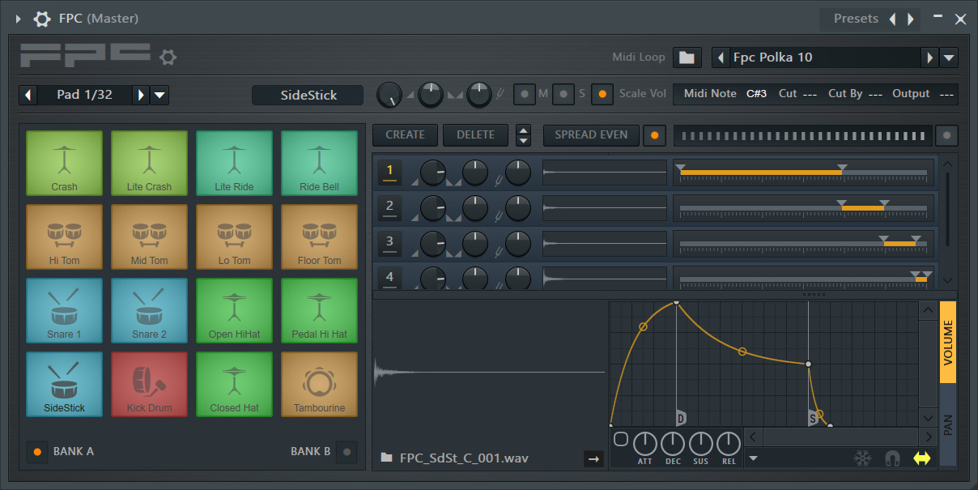Select the Tambourine pad
Viewport: 978px width, 490px height.
(x=319, y=384)
